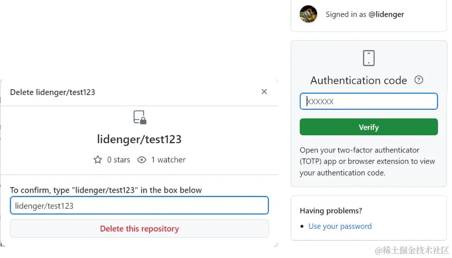Click the mobile device icon above Authentication code
Screen dimensions: 452x258
coord(369,58)
